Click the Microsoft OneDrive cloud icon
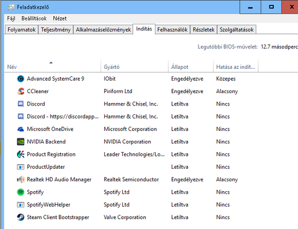This screenshot has width=298, height=229. coord(20,129)
